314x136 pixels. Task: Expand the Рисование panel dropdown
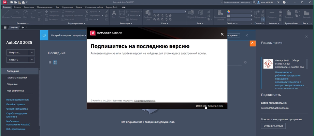point(23,24)
